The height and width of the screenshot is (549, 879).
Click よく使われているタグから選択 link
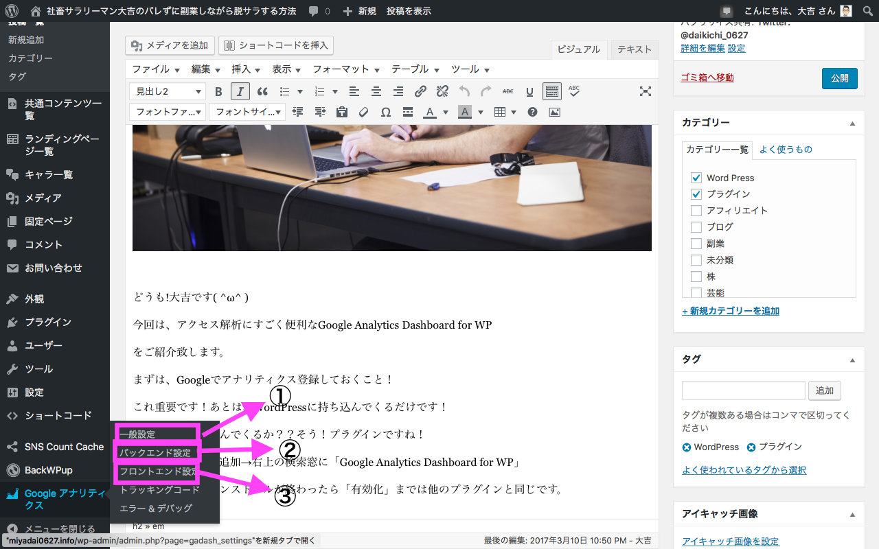(744, 470)
